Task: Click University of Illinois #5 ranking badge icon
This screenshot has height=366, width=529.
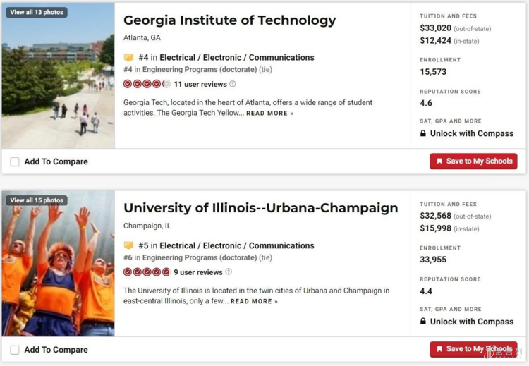Action: point(128,246)
